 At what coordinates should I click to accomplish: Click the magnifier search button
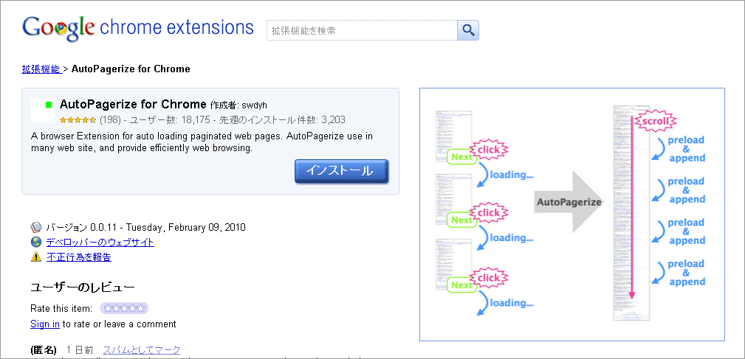pyautogui.click(x=468, y=30)
